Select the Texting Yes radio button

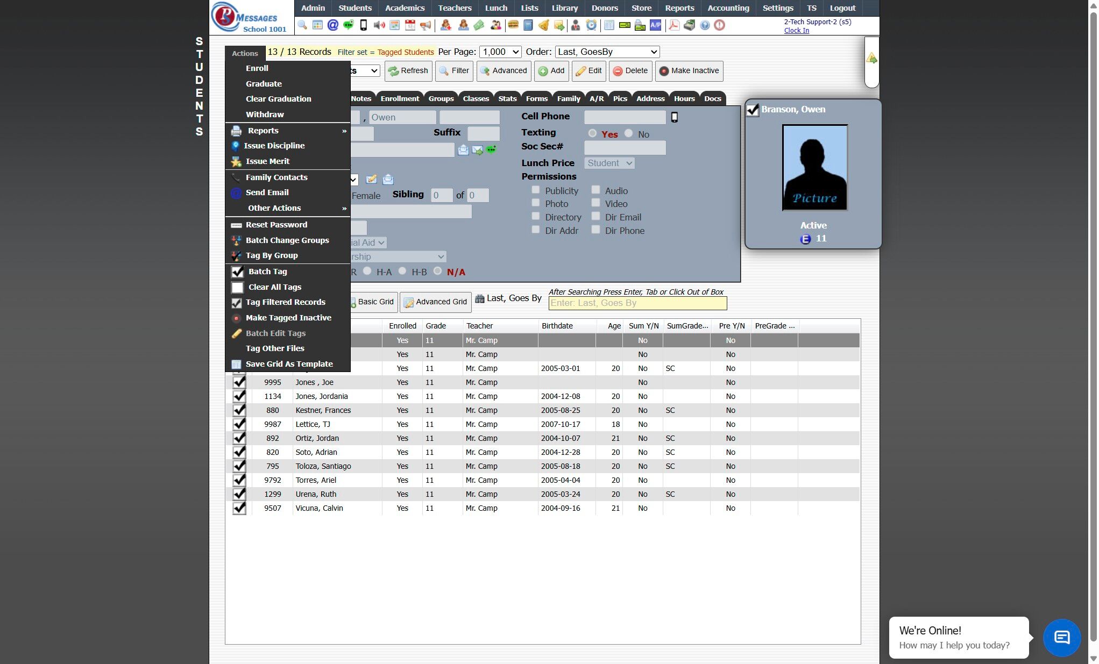(592, 133)
